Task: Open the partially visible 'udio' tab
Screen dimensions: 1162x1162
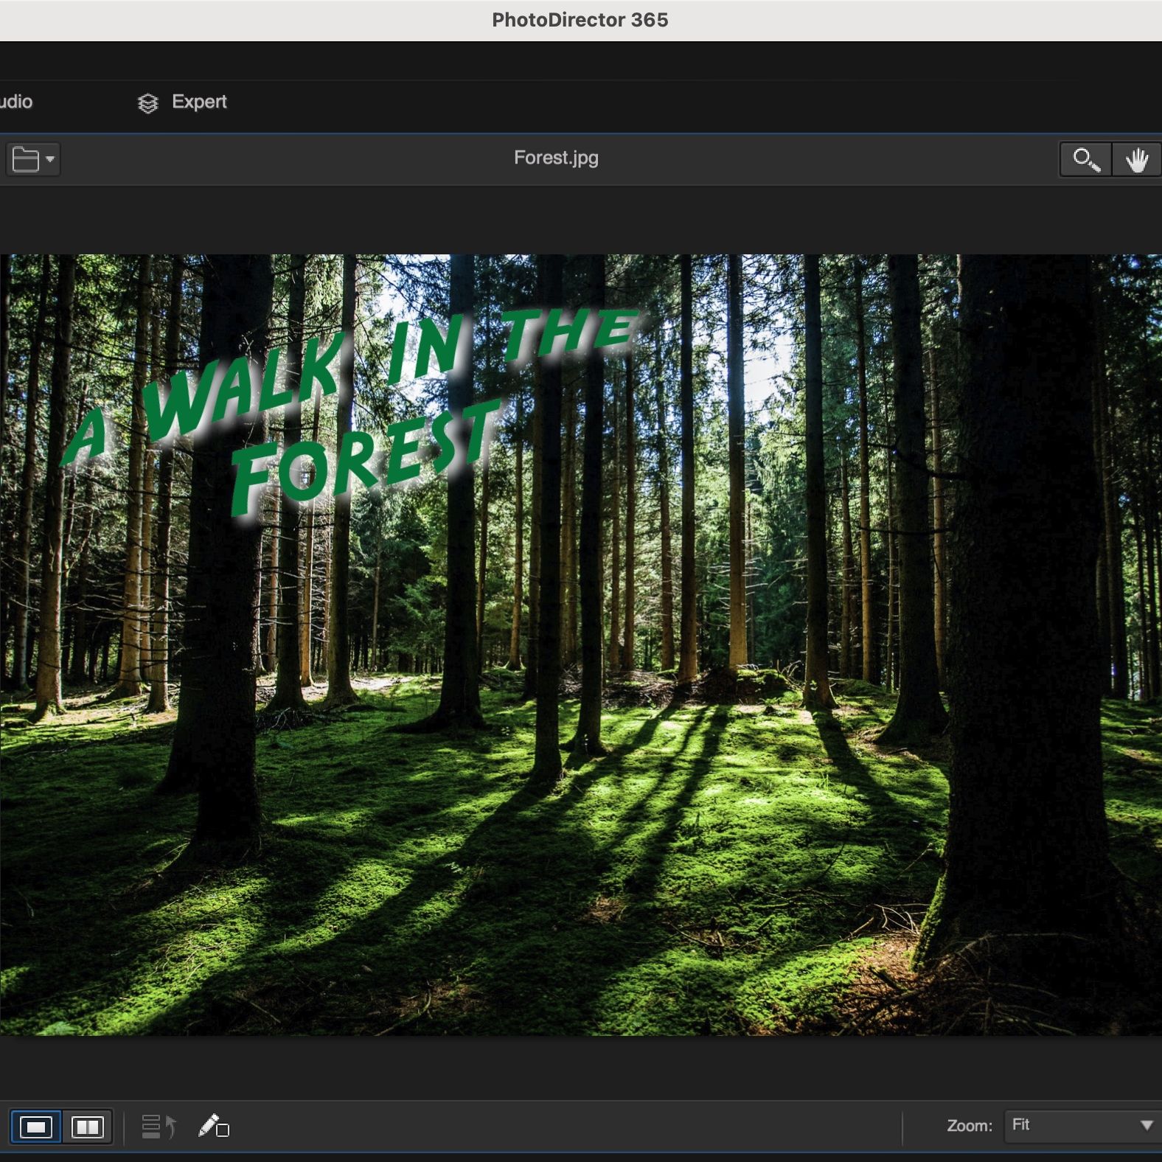Action: click(x=16, y=102)
